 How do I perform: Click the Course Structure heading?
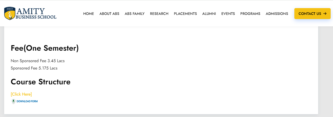pyautogui.click(x=40, y=82)
